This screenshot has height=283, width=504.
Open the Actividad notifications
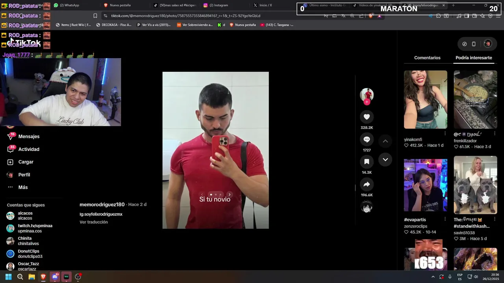(x=24, y=149)
